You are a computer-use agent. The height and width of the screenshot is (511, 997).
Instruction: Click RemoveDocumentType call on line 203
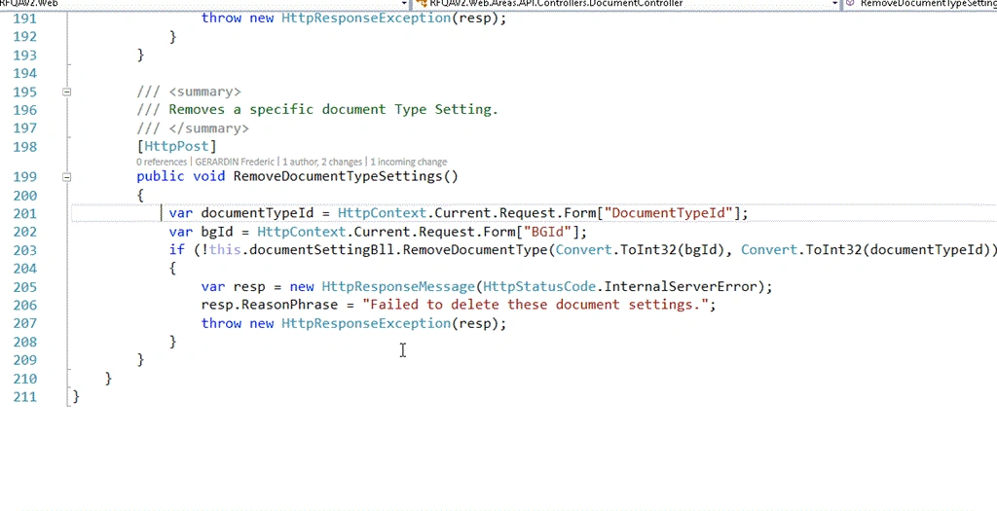click(475, 250)
